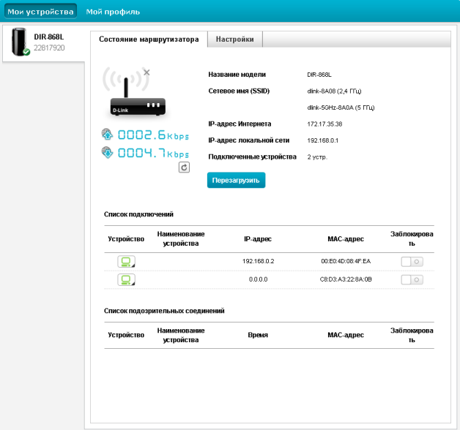The width and height of the screenshot is (460, 430).
Task: Click MAC address C8:D3:A3:22:8A:0B
Action: (346, 279)
